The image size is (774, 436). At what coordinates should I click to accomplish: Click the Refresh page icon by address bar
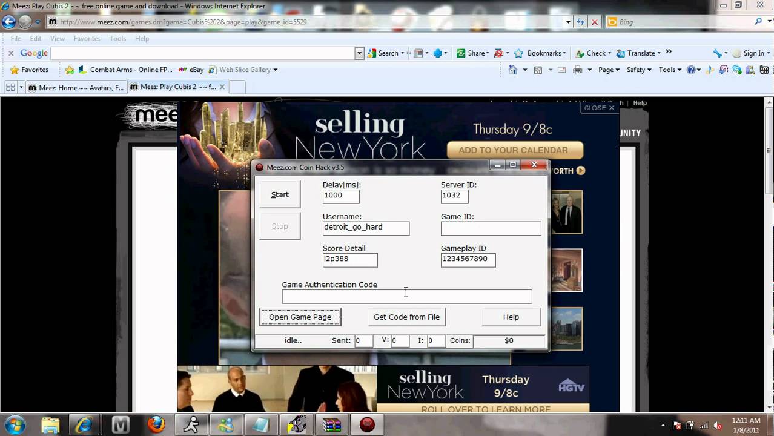pyautogui.click(x=580, y=22)
